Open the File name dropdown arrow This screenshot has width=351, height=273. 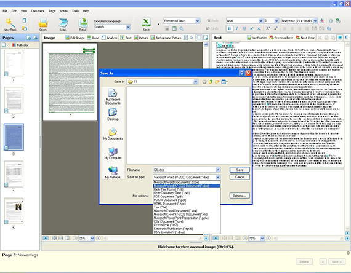tap(218, 170)
